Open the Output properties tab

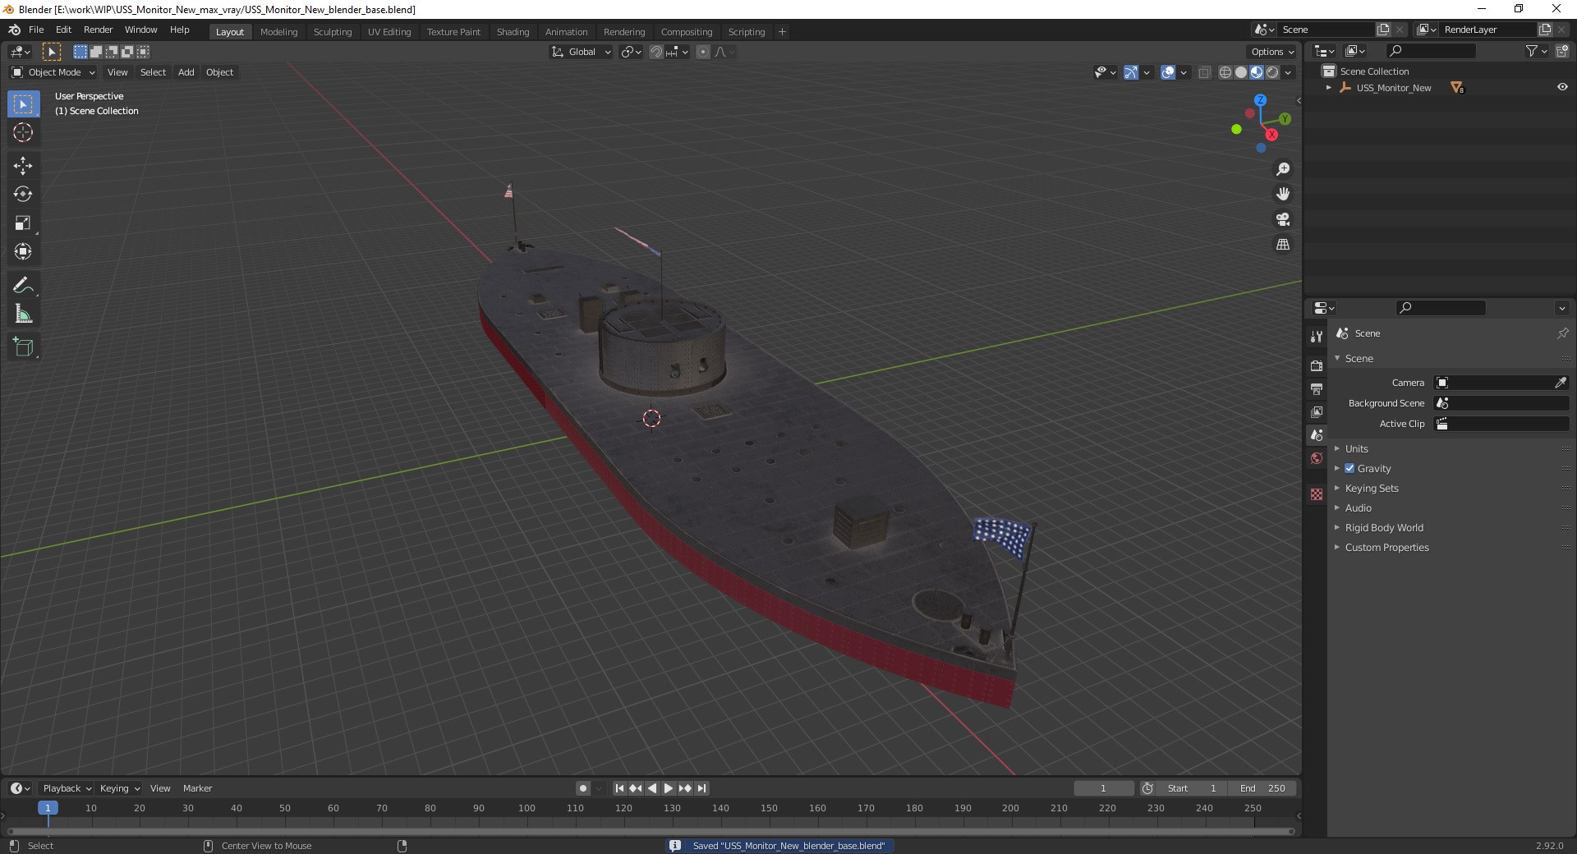tap(1317, 388)
